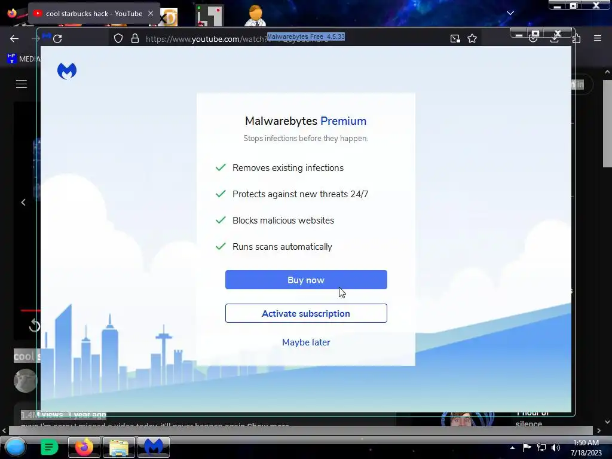Close the 'cool starbucks hack' YouTube tab
Image resolution: width=612 pixels, height=459 pixels.
(151, 13)
